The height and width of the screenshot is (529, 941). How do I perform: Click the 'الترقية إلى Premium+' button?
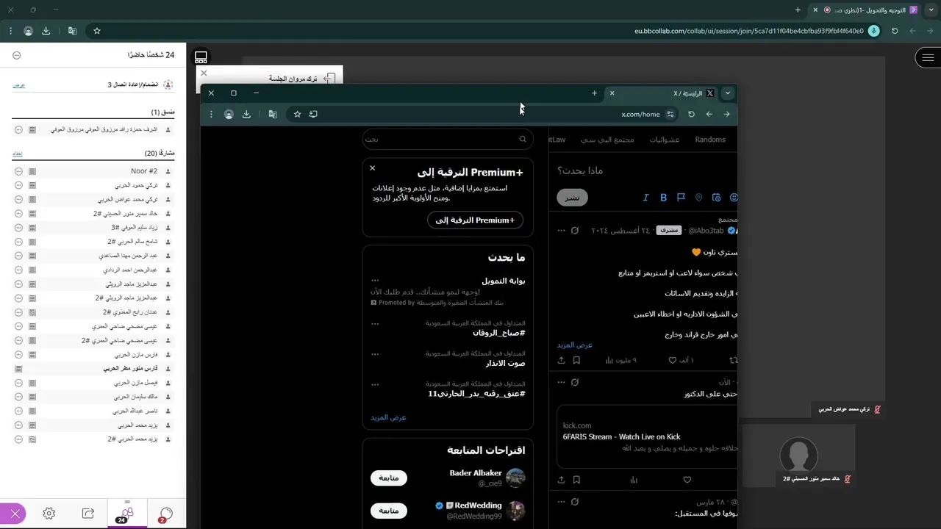(x=475, y=220)
